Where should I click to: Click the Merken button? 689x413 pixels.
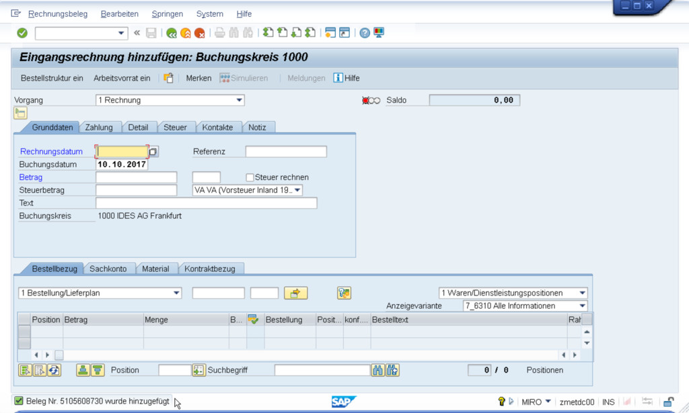pos(198,78)
